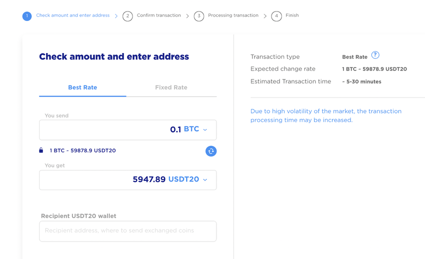Click the question mark help icon
425x259 pixels.
coord(375,55)
